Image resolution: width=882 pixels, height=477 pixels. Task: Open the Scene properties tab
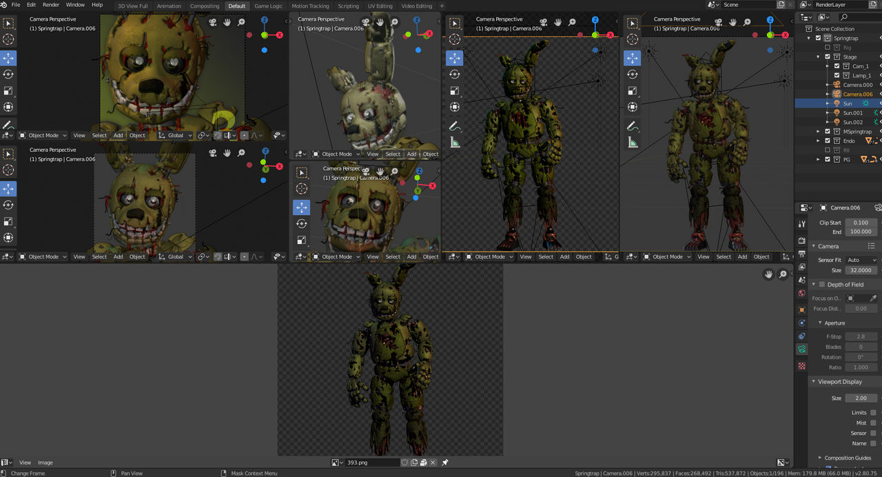[x=801, y=280]
